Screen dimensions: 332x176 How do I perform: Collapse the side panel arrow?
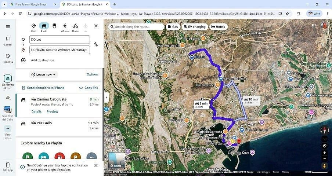point(106,98)
